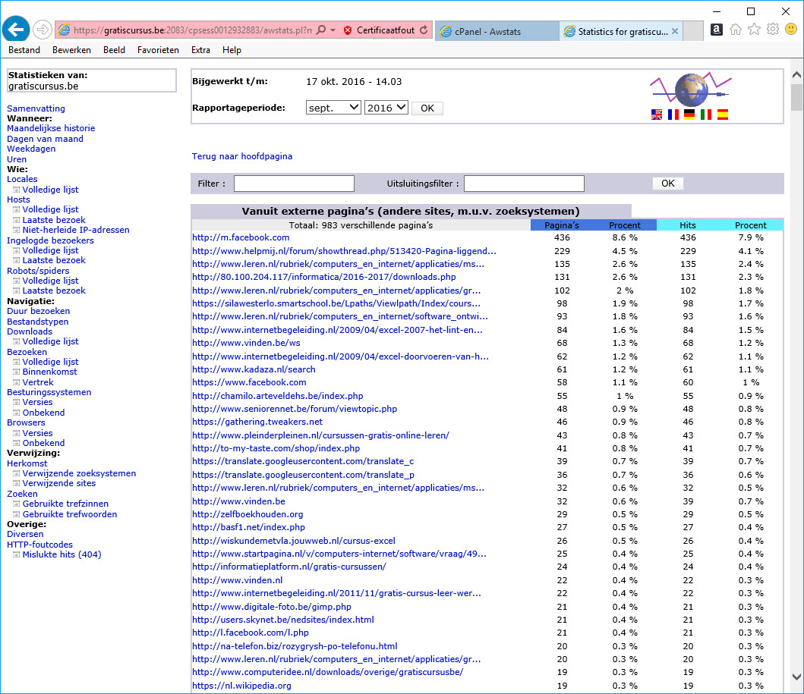Switch language with the Spanish flag
804x694 pixels.
[x=723, y=115]
